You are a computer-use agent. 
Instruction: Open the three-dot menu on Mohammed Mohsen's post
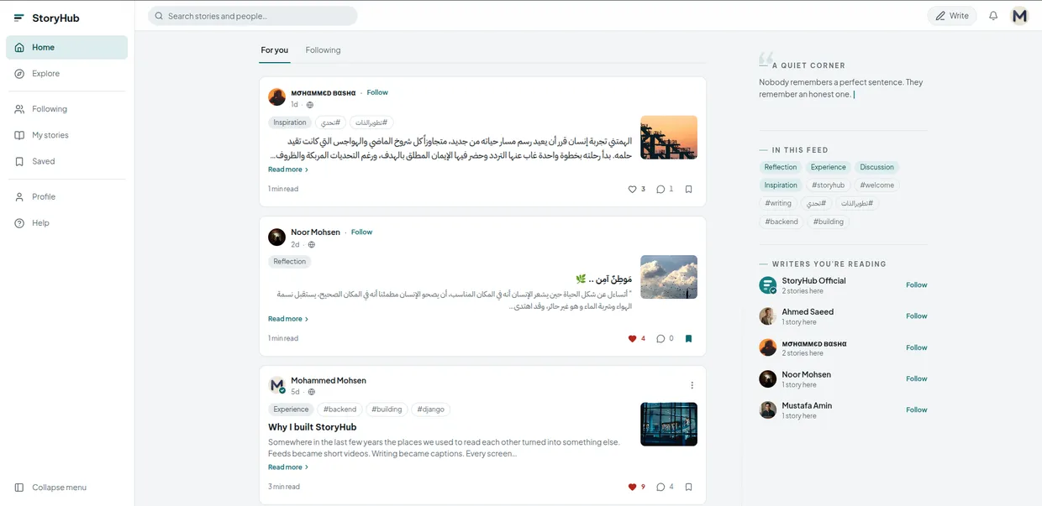(x=692, y=385)
